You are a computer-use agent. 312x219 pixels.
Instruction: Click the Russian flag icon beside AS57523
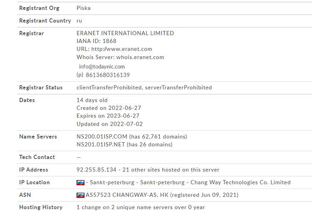click(x=80, y=195)
